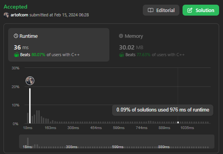Click the 889ms label in mini overview chart
The height and width of the screenshot is (154, 223).
164,147
